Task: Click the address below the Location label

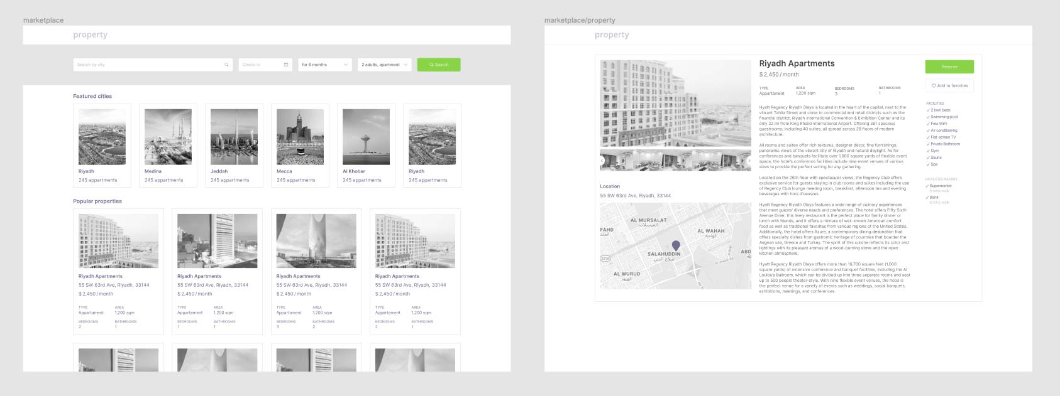Action: point(635,196)
